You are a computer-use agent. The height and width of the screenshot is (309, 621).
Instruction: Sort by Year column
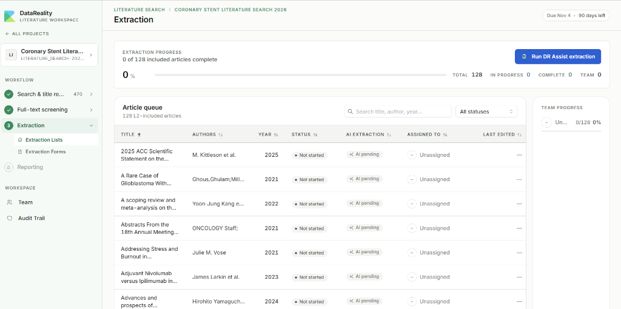click(x=269, y=135)
